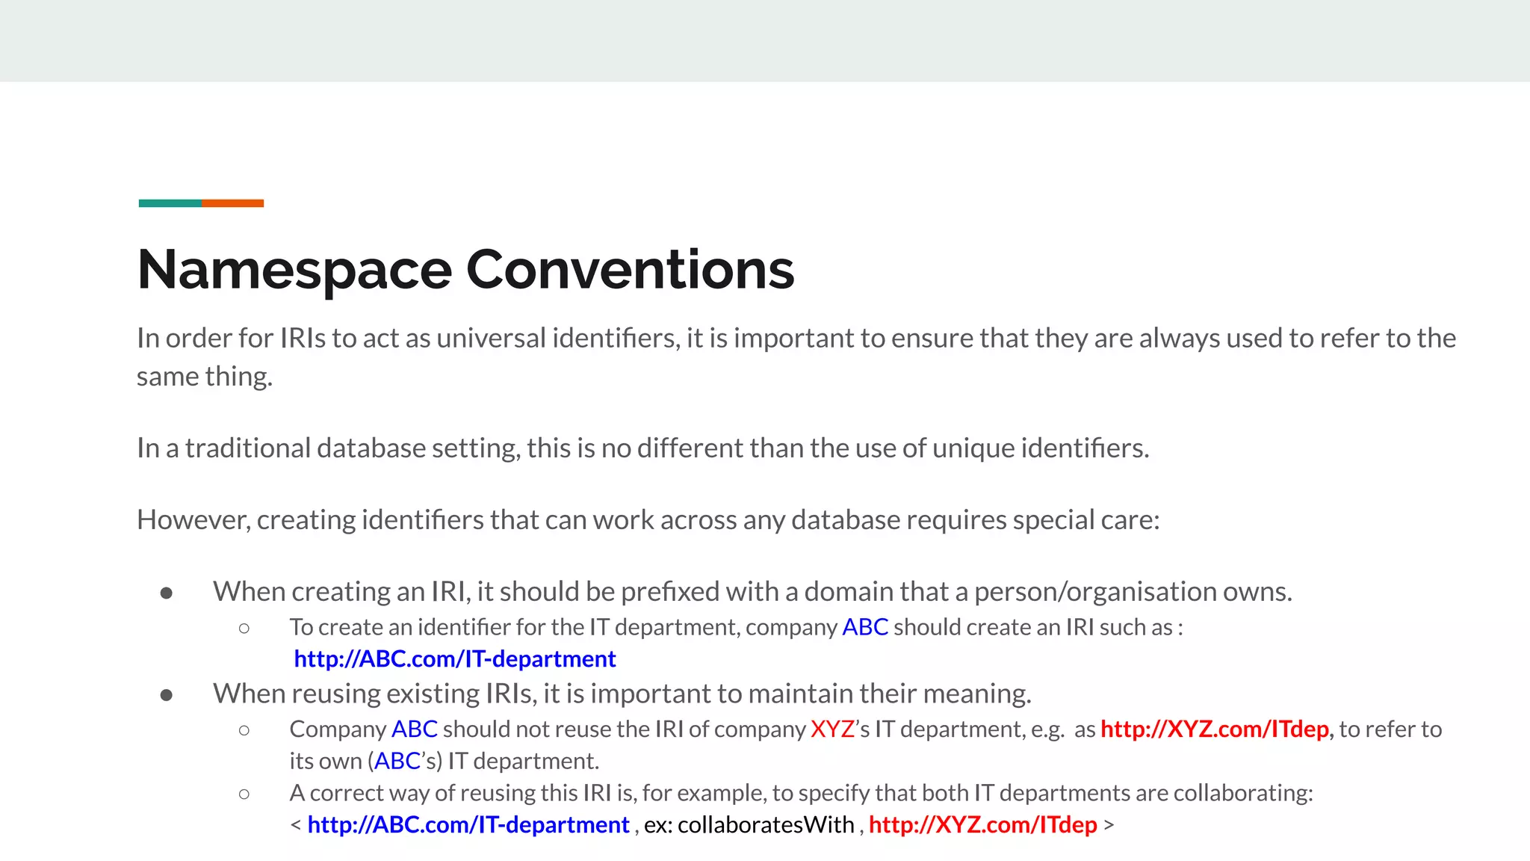Click the hollow bullet beside 'A correct way of reusing'
This screenshot has width=1530, height=861.
pos(244,794)
